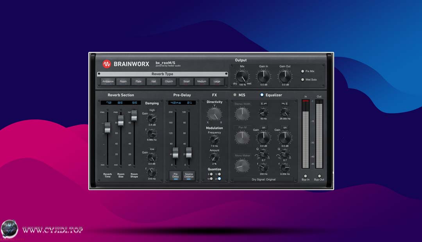
Task: Toggle the Byp In switch
Action: (306, 176)
